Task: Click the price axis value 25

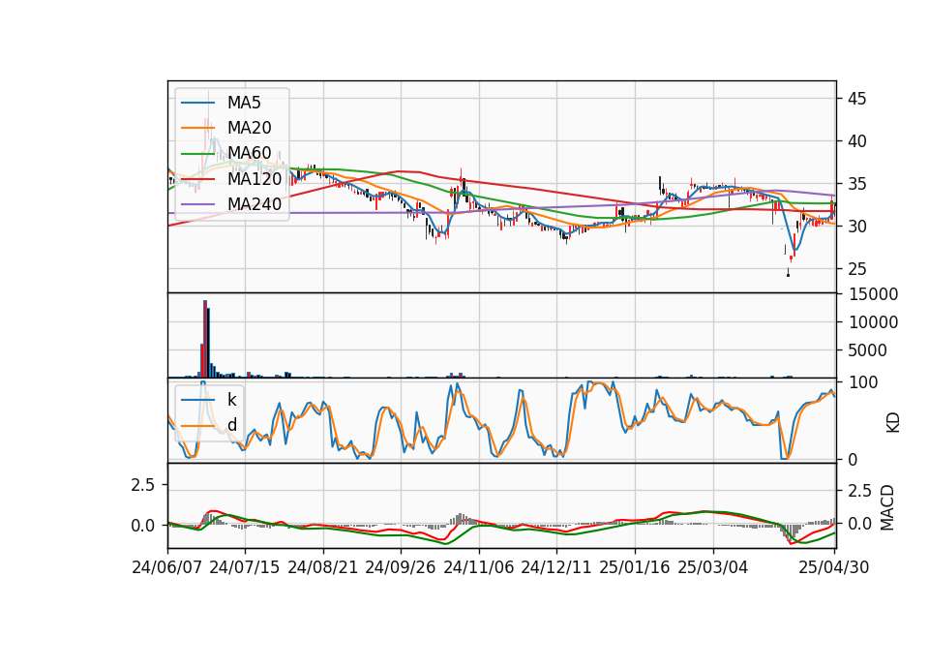Action: pos(856,269)
